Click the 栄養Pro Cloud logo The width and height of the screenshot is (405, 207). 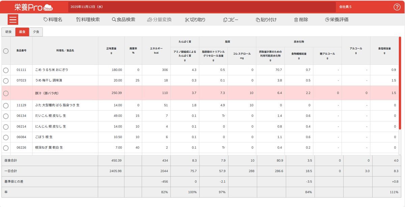point(33,7)
